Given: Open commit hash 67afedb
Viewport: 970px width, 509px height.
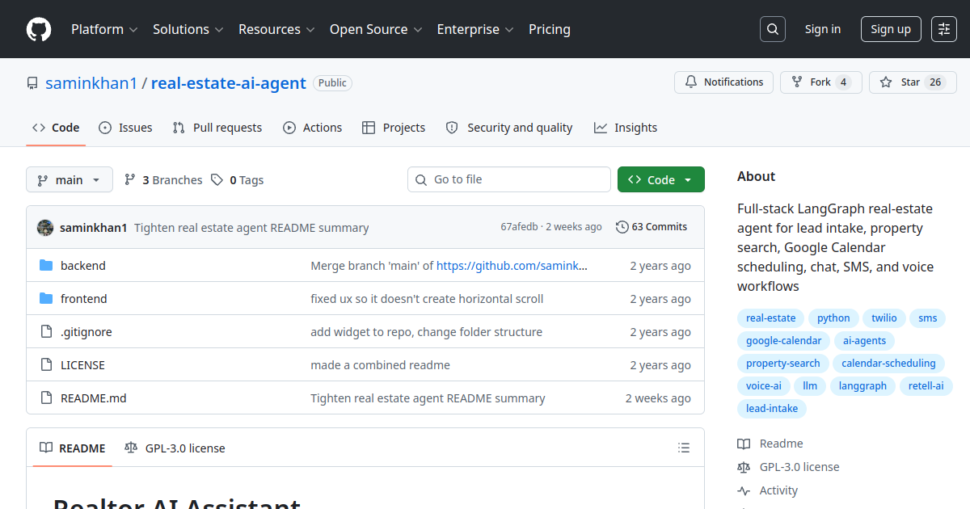Looking at the screenshot, I should point(519,227).
